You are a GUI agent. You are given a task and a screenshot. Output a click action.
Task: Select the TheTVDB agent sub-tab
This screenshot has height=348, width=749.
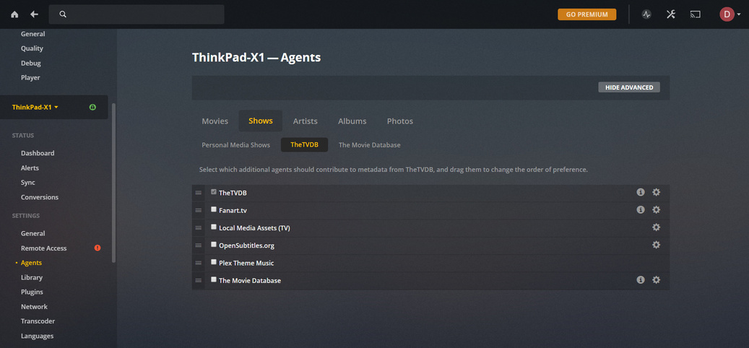click(x=304, y=144)
